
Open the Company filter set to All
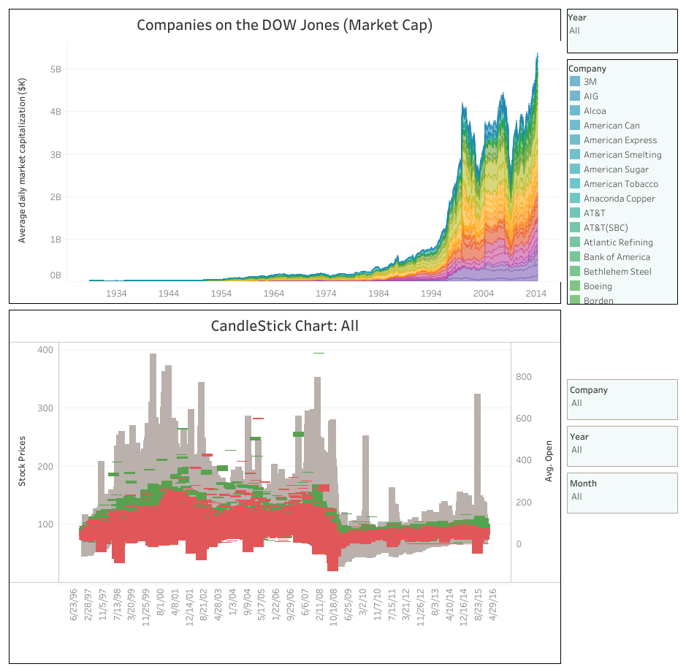pyautogui.click(x=622, y=397)
